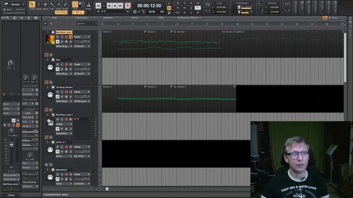
Task: Click the Дорожка 6 instrument icon
Action: [x=50, y=177]
